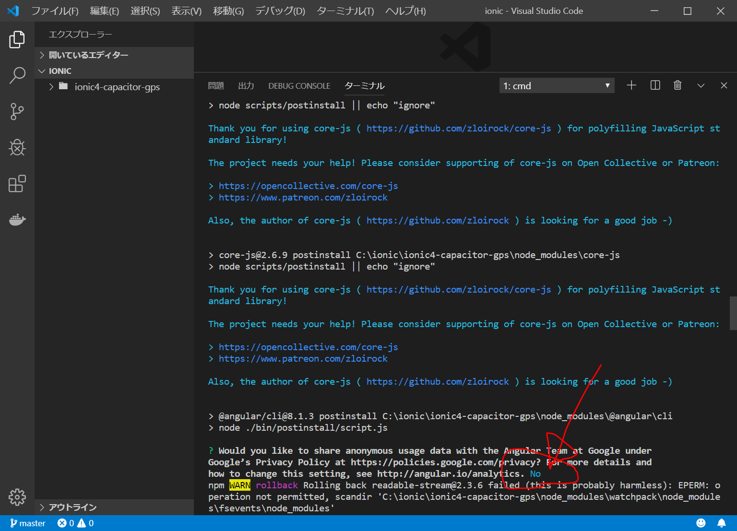Click the Manage gear icon
The height and width of the screenshot is (531, 737).
pos(17,497)
